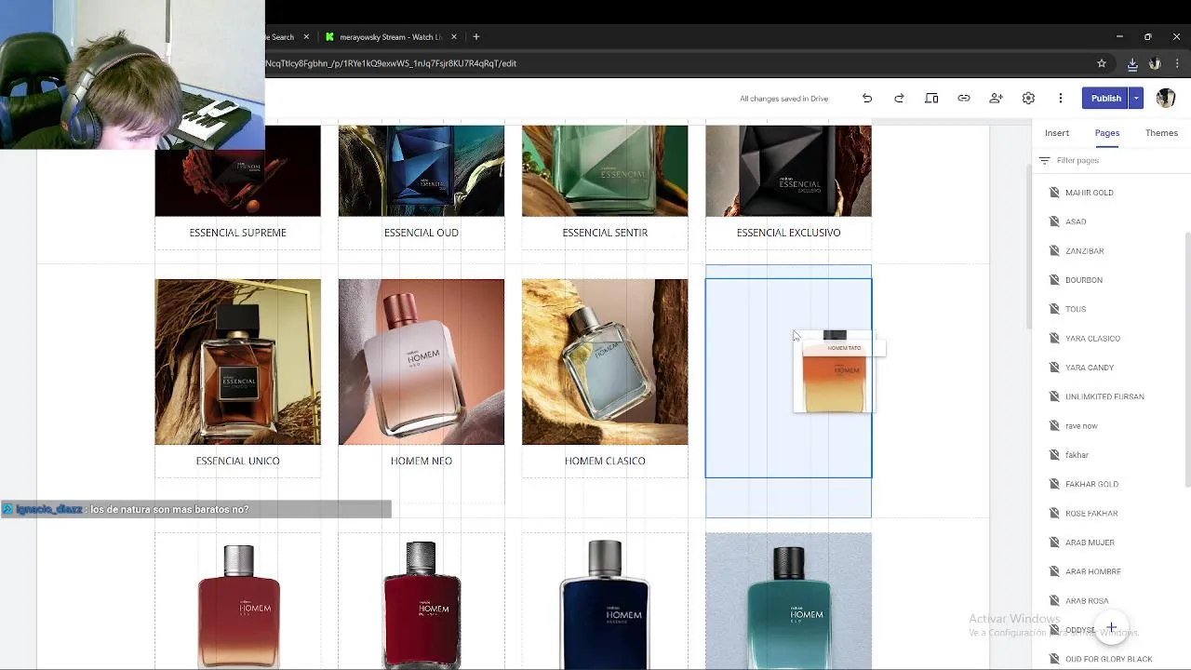
Task: Click hidden-page icon next to ZANZIBAR
Action: pos(1054,251)
